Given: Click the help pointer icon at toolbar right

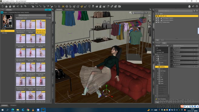Looking at the screenshot, I should pyautogui.click(x=193, y=6).
